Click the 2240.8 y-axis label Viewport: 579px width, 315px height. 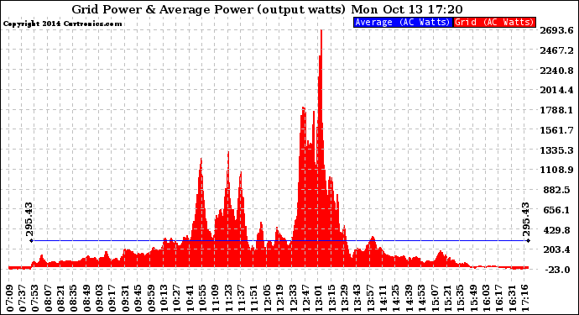coord(556,71)
